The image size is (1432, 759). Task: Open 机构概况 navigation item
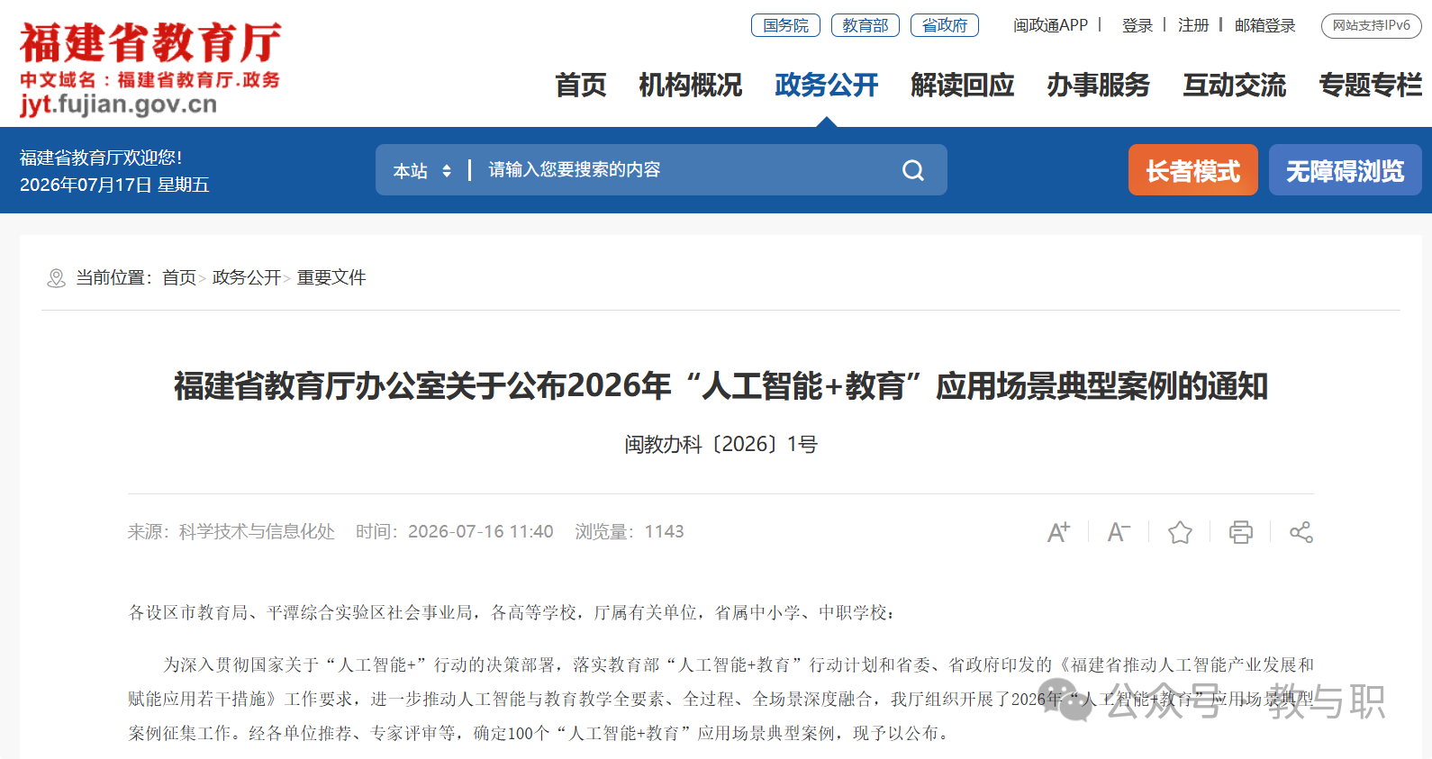coord(691,86)
